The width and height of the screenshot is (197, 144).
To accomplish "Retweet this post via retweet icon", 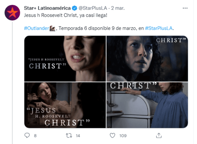I will point(69,135).
